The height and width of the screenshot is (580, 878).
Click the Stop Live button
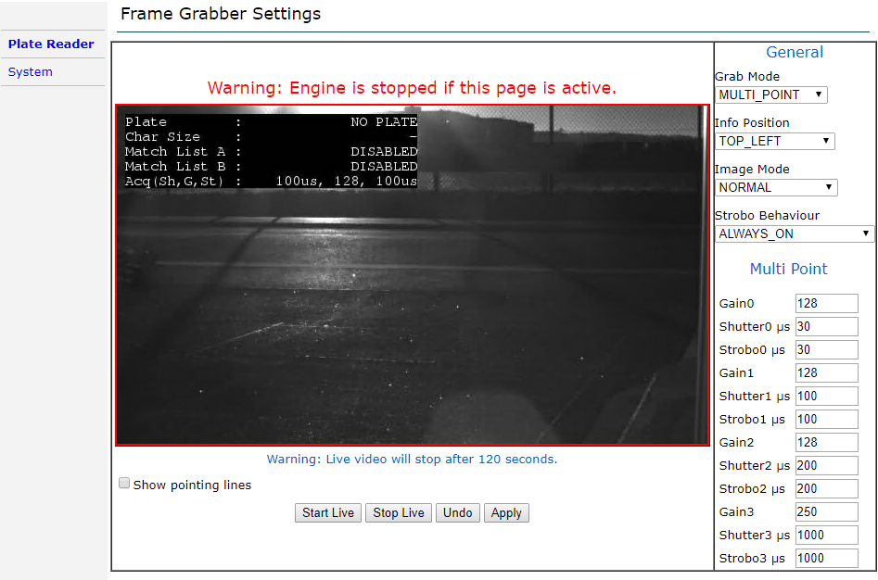(399, 512)
